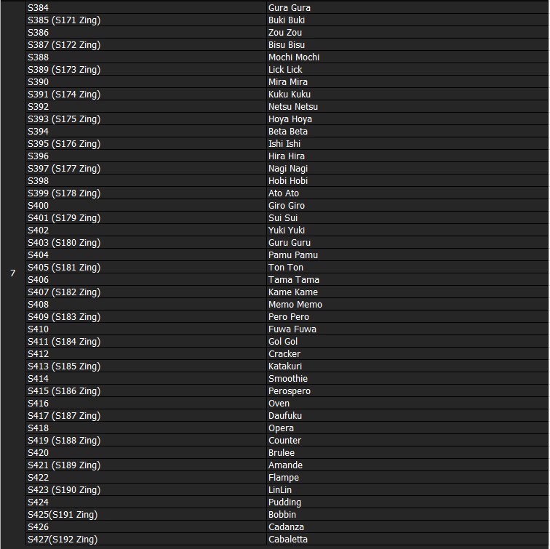Click the row group number 7
Image resolution: width=550 pixels, height=549 pixels.
click(12, 273)
